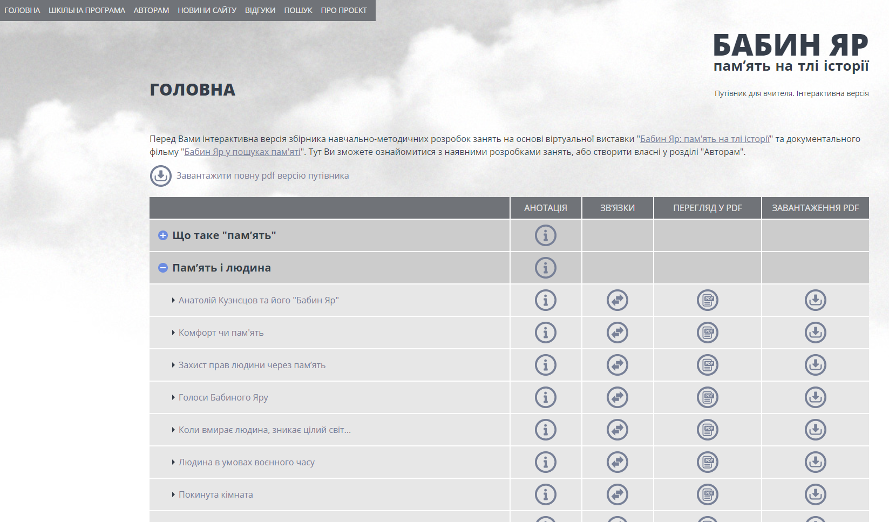This screenshot has height=522, width=889.
Task: Open annotation for "Голоси Бабиного Яру"
Action: (x=545, y=397)
